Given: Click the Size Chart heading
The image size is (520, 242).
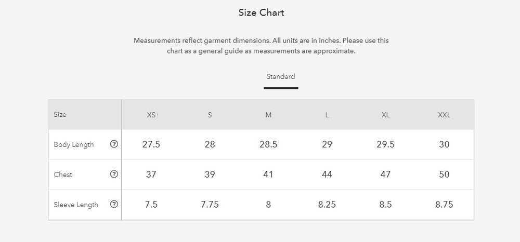Looking at the screenshot, I should point(261,13).
